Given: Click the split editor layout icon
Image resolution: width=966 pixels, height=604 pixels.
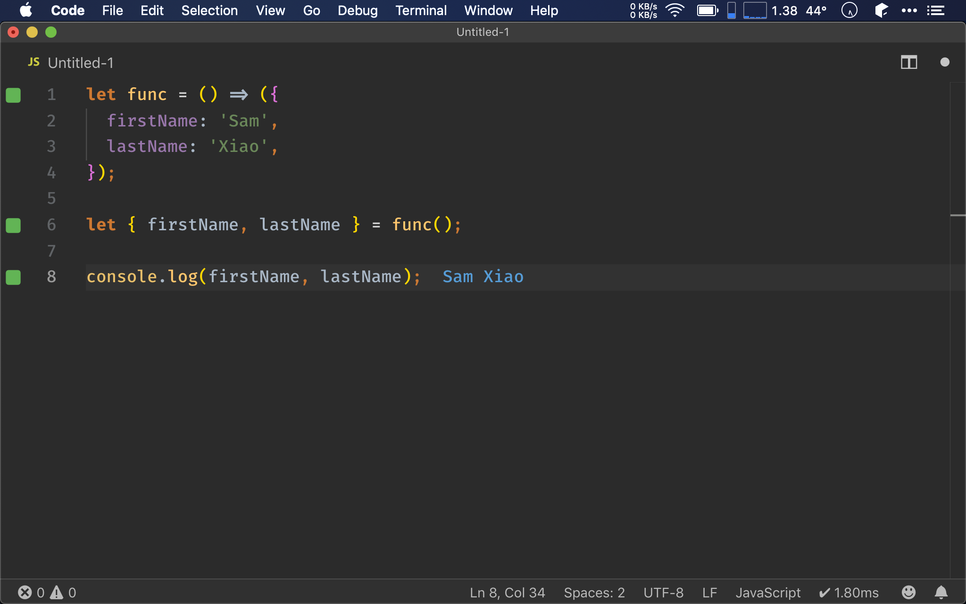Looking at the screenshot, I should [909, 62].
